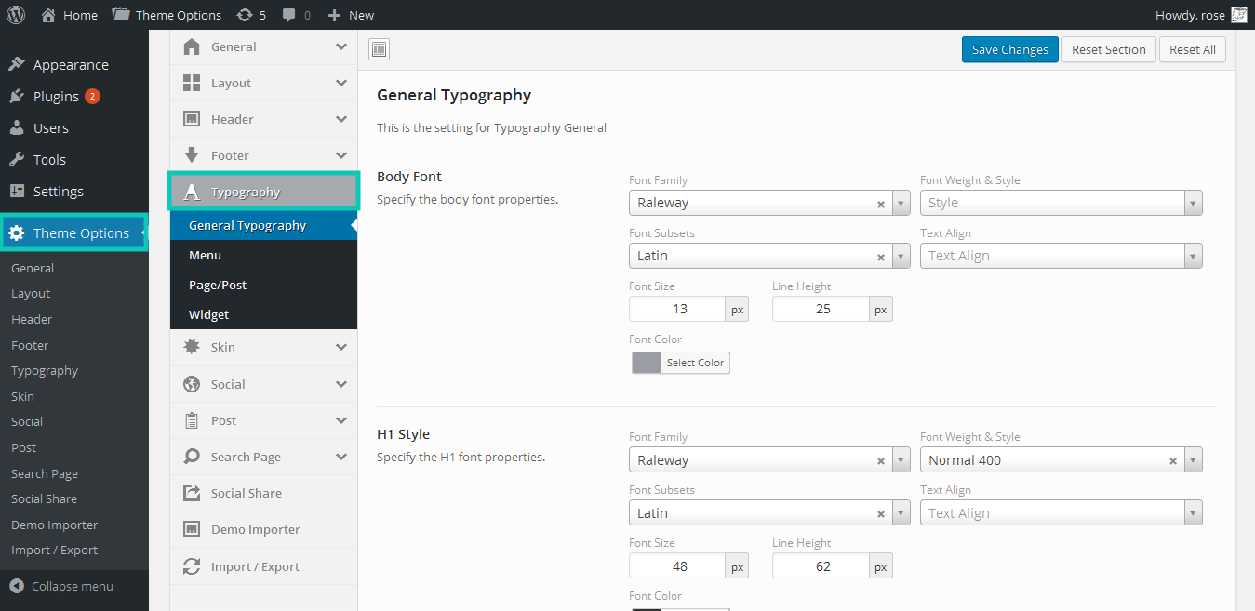
Task: Open Search Page in WordPress sidebar submenu
Action: (x=44, y=473)
